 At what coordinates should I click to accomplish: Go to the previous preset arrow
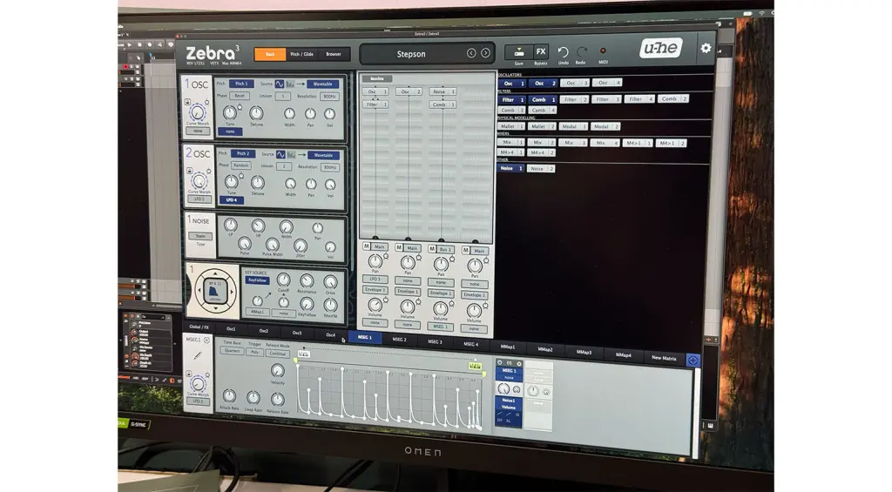[x=471, y=53]
